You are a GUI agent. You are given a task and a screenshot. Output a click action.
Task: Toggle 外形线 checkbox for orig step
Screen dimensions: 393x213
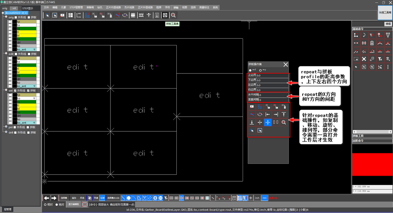point(16,17)
